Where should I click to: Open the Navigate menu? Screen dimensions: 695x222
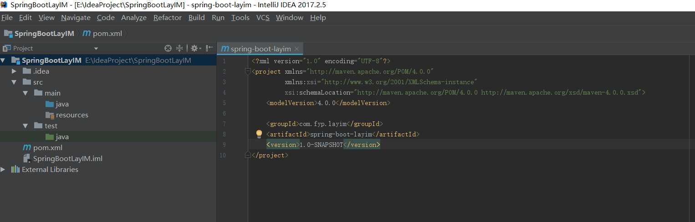coord(76,17)
